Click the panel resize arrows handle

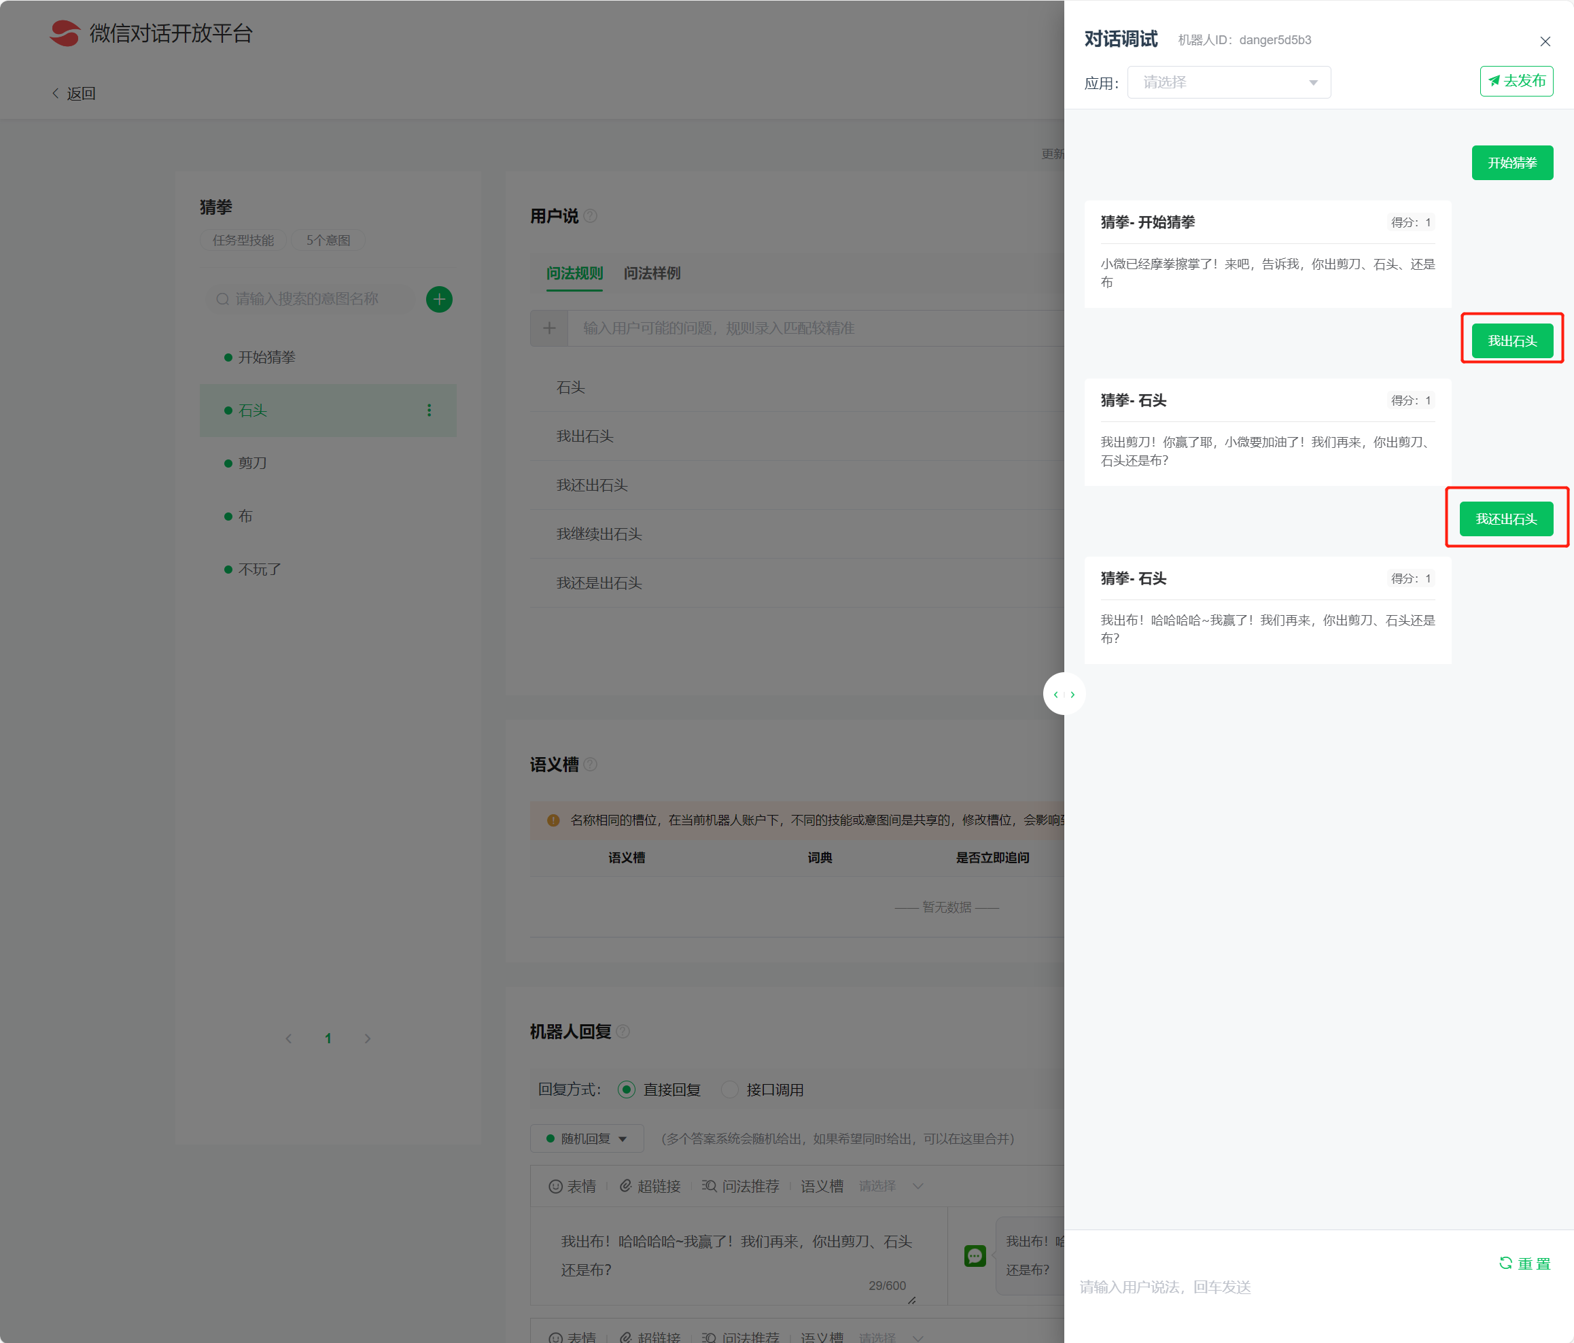tap(1064, 695)
